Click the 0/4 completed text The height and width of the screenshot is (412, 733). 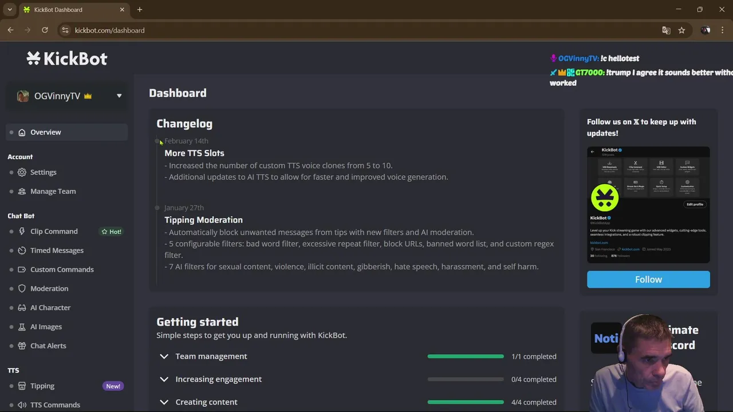(x=534, y=379)
